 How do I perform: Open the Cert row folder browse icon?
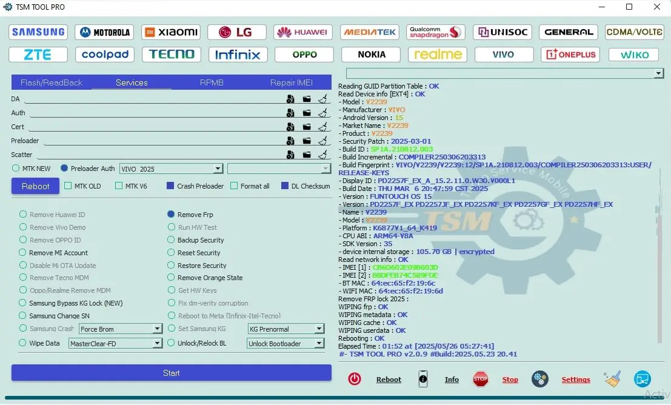[307, 127]
